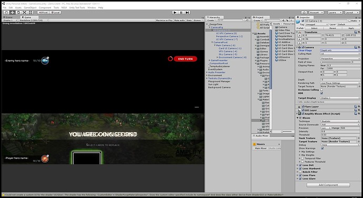Viewport: 363px width, 198px height.
Task: Select Playground Manager in the Hierarchy
Action: coord(219,82)
